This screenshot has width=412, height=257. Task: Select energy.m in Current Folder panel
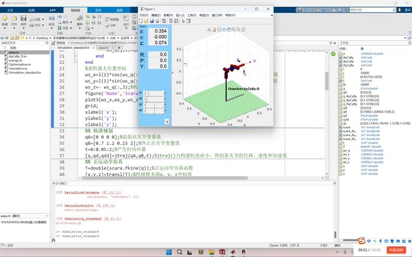[15, 60]
